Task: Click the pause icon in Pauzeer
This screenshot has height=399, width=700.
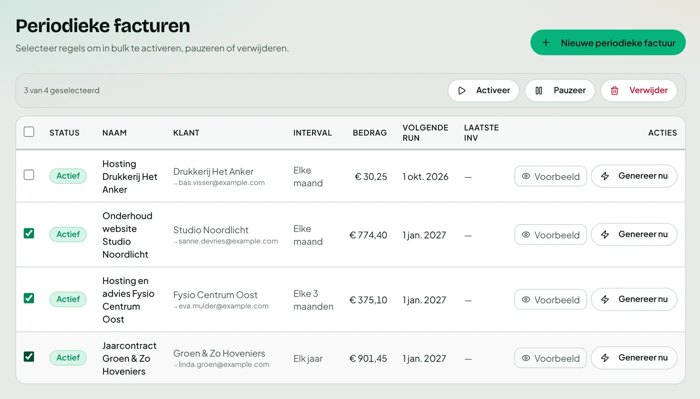Action: (x=539, y=91)
